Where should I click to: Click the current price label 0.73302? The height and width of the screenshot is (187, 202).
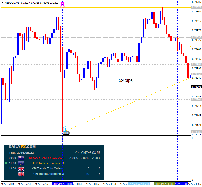(x=196, y=87)
